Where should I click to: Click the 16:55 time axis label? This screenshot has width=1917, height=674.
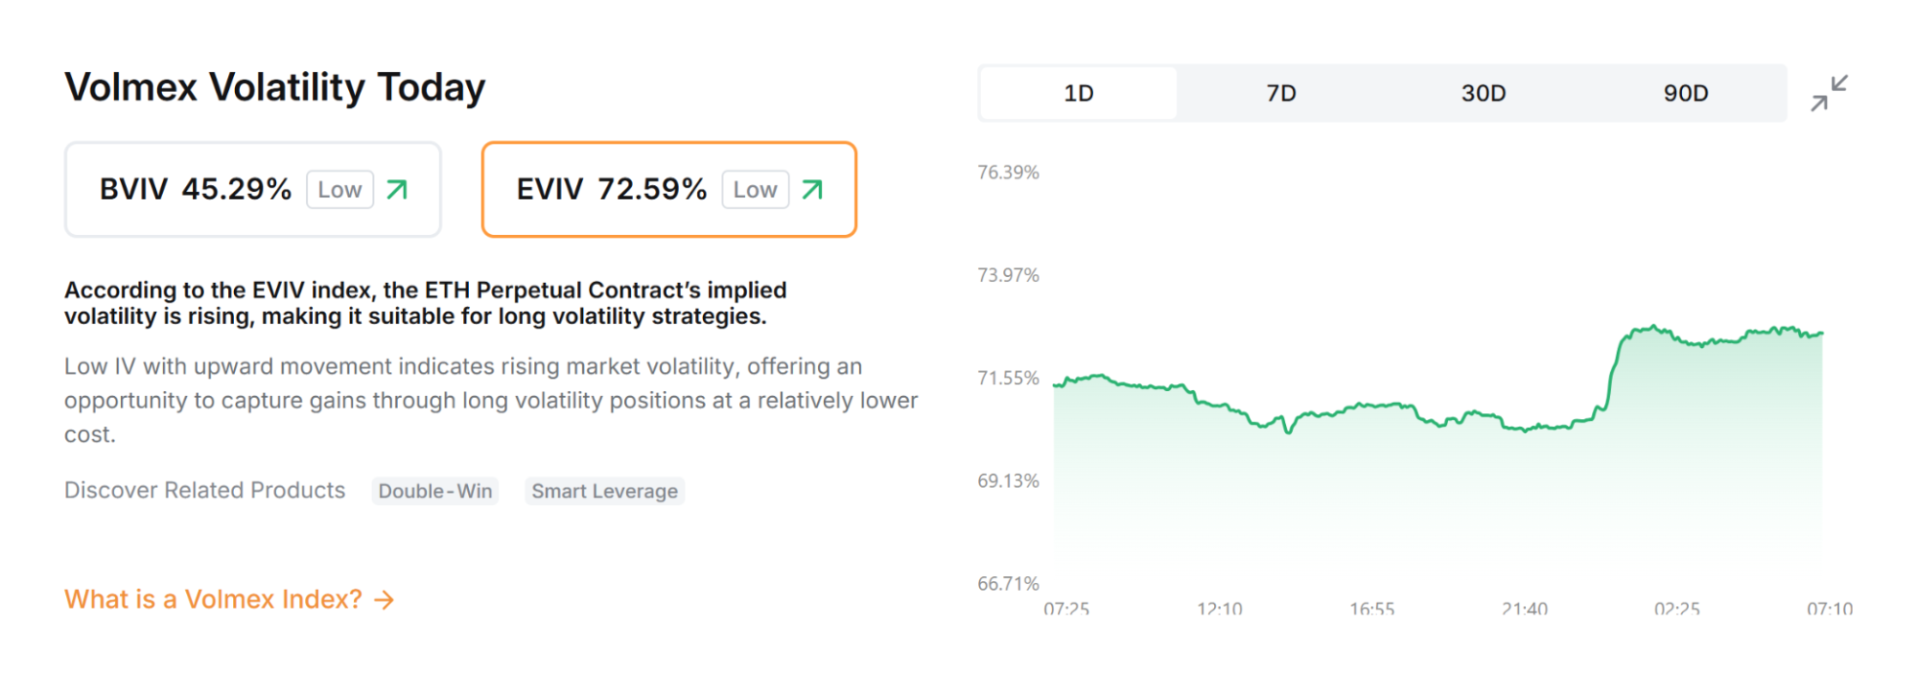[x=1371, y=609]
